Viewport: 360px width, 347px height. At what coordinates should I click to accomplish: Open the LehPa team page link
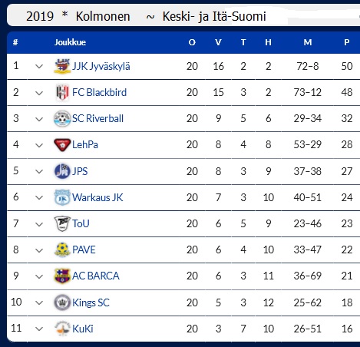point(85,144)
